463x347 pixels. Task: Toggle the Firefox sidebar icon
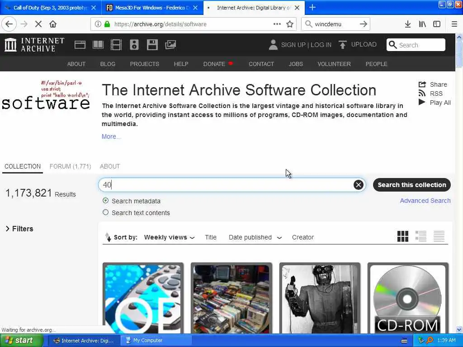[437, 24]
